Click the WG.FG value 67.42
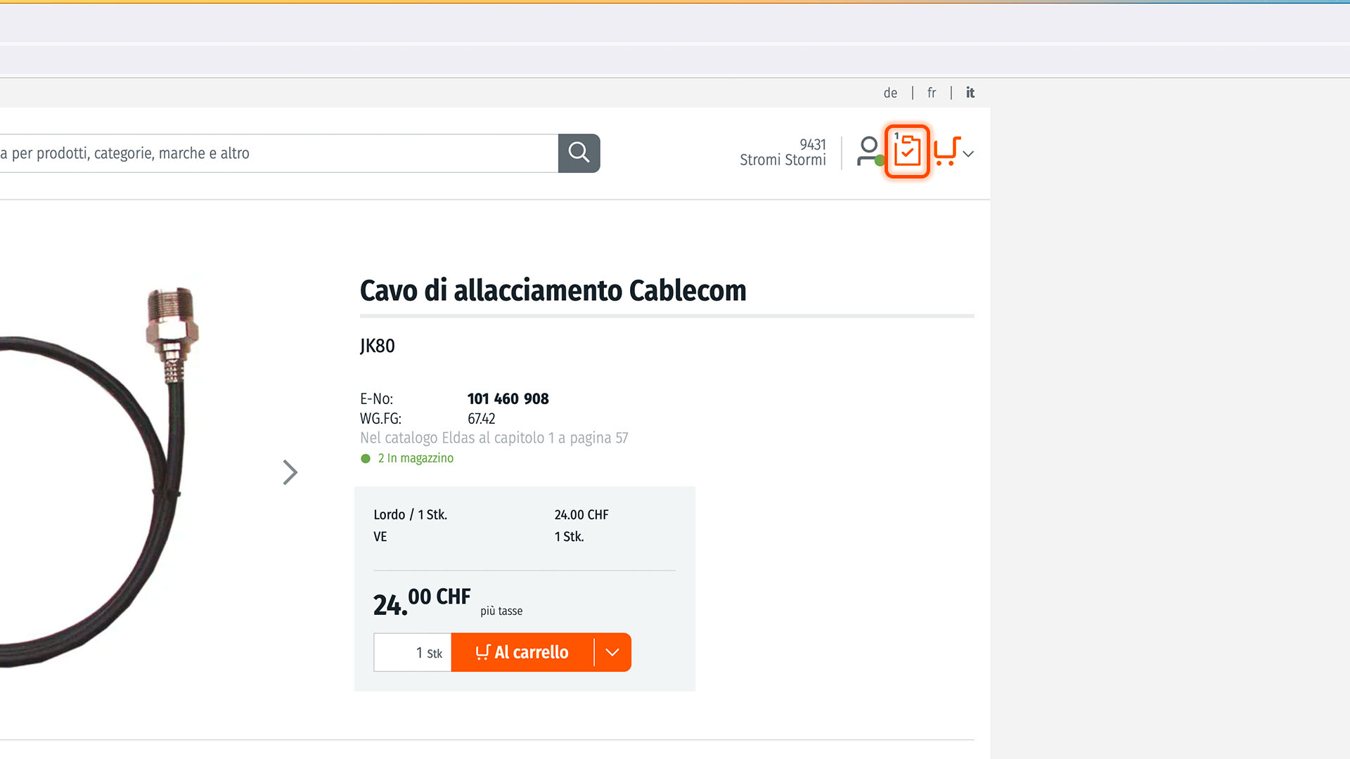Image resolution: width=1350 pixels, height=759 pixels. (482, 419)
